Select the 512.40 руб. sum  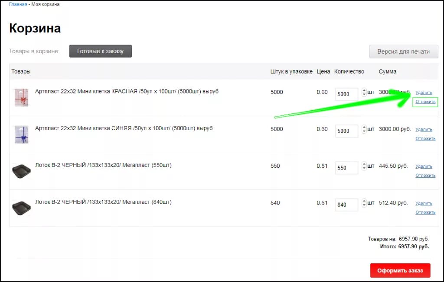tap(393, 203)
